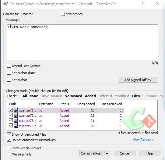Click the xuanze72.c file type icon
165x160 pixels.
[x=16, y=115]
